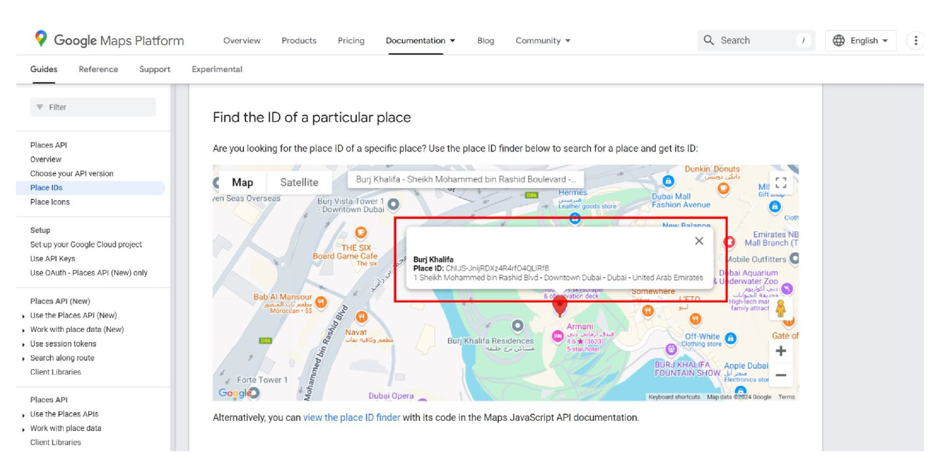Click the Burj Khalifa Fountain Show marker

coord(671,349)
